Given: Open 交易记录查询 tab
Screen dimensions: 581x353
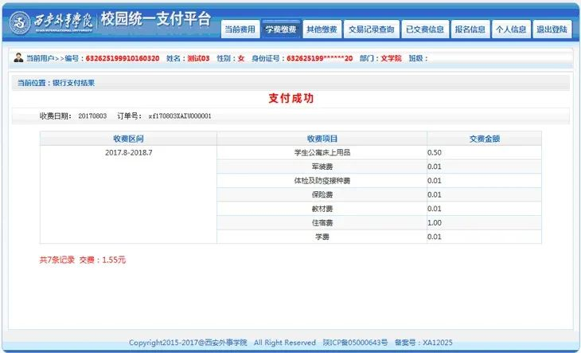Looking at the screenshot, I should click(371, 29).
